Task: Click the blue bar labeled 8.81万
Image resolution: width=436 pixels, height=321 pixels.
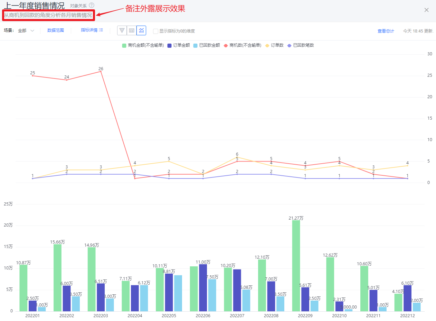Action: tap(169, 292)
